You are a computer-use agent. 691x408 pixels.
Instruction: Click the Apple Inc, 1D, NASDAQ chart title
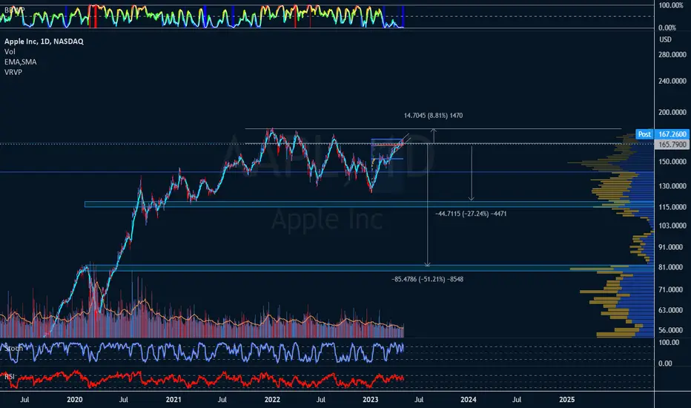(x=44, y=42)
